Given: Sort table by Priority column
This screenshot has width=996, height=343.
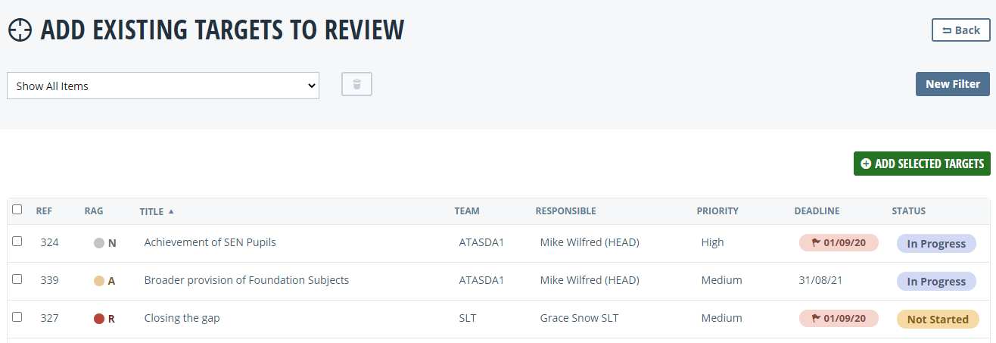Looking at the screenshot, I should pyautogui.click(x=717, y=211).
